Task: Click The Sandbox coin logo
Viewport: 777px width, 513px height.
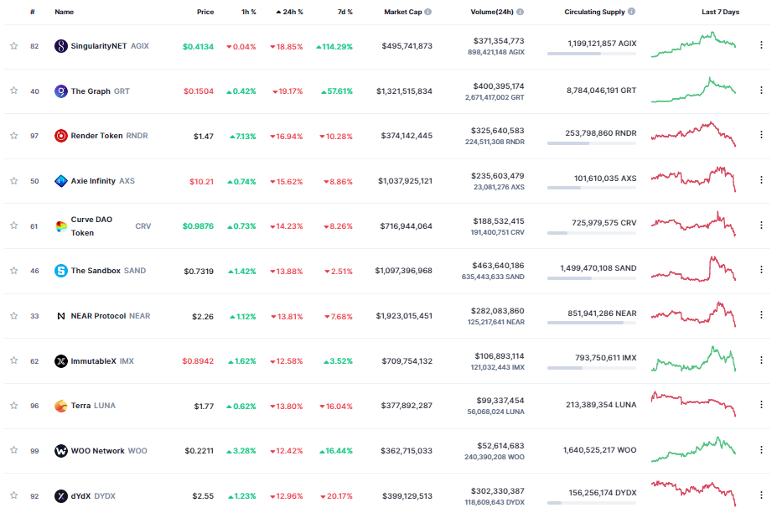Action: (x=61, y=271)
